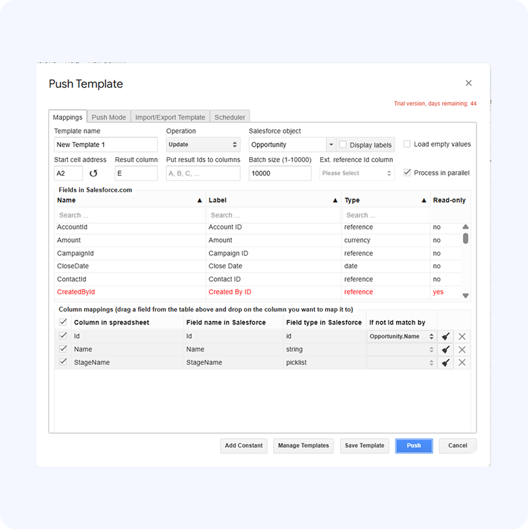Open Ext. reference Id column dropdown
This screenshot has height=529, width=528.
point(357,173)
